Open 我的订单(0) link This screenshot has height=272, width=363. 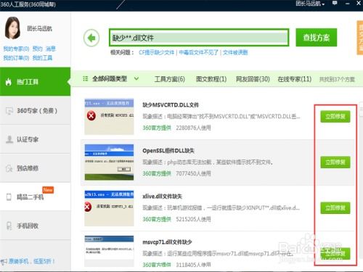click(16, 58)
